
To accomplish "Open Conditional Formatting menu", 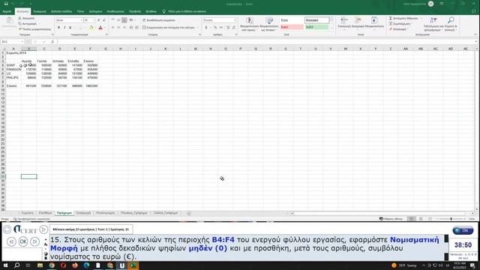I will coord(250,24).
